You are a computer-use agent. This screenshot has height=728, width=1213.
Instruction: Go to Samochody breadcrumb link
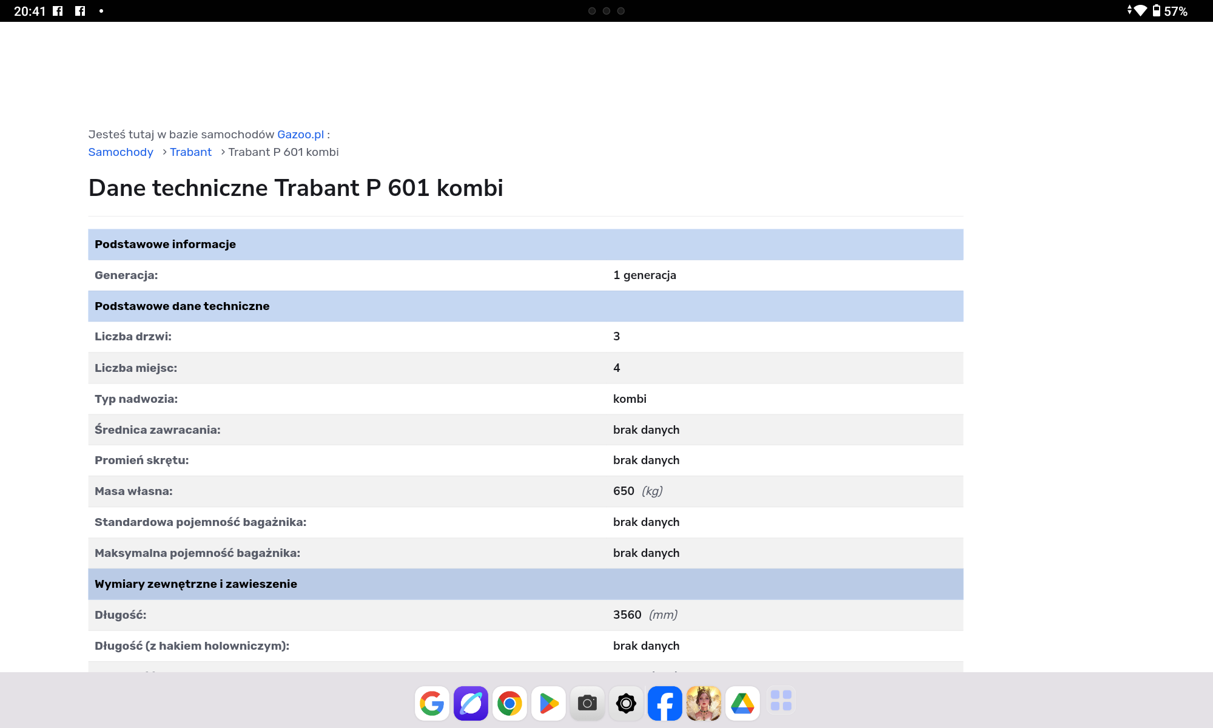pos(121,152)
